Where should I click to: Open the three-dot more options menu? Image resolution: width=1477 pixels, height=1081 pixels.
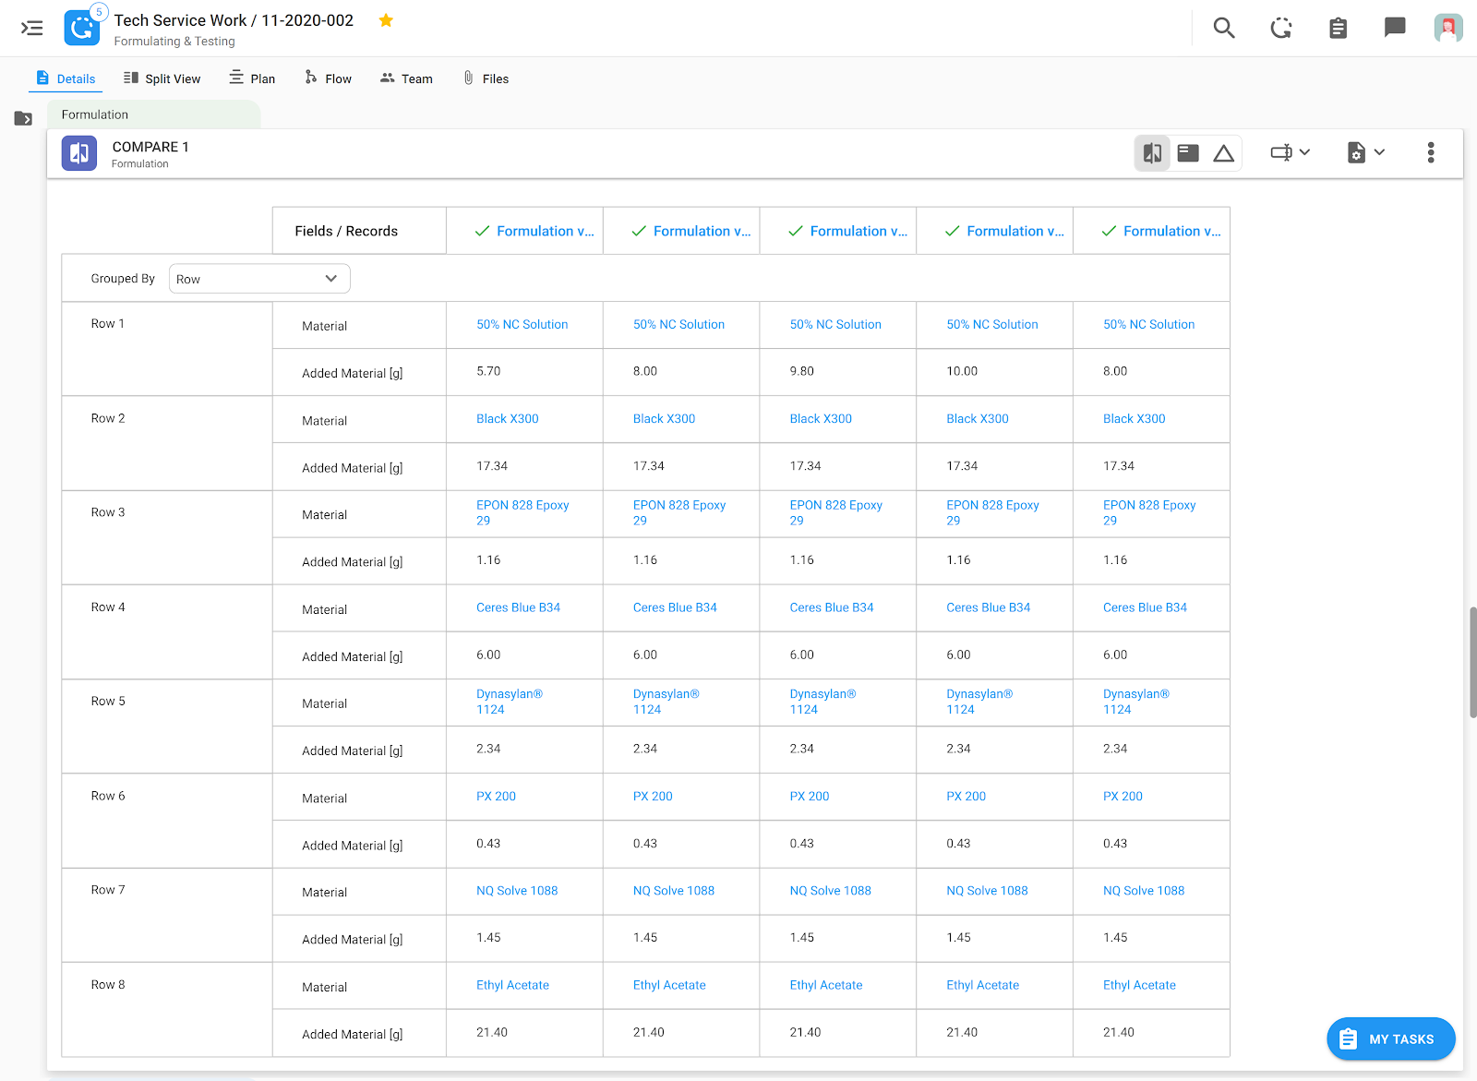(x=1431, y=152)
